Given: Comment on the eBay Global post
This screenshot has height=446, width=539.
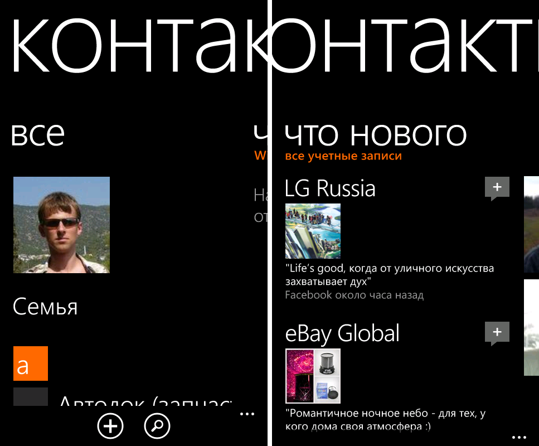Looking at the screenshot, I should click(x=497, y=333).
